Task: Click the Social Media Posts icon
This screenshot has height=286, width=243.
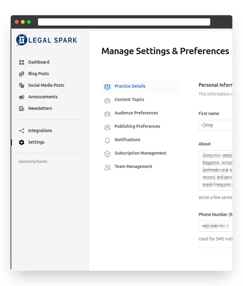Action: click(x=22, y=85)
